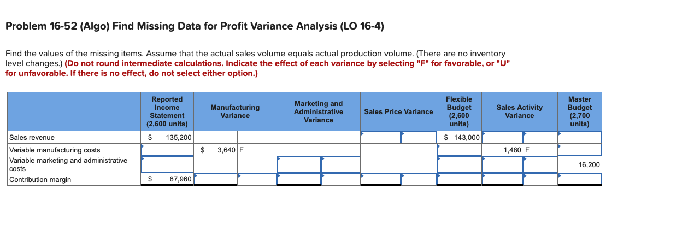
Task: Select Variable marketing costs Reported Income Statement cell
Action: click(167, 164)
